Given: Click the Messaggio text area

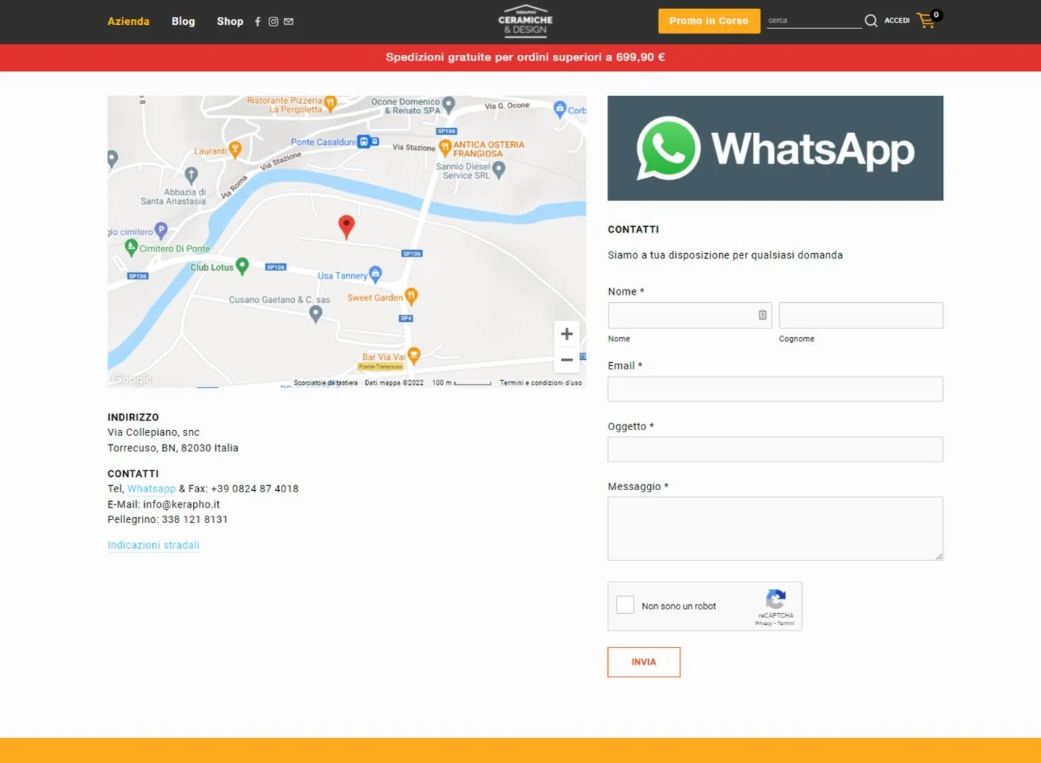Looking at the screenshot, I should pyautogui.click(x=775, y=529).
